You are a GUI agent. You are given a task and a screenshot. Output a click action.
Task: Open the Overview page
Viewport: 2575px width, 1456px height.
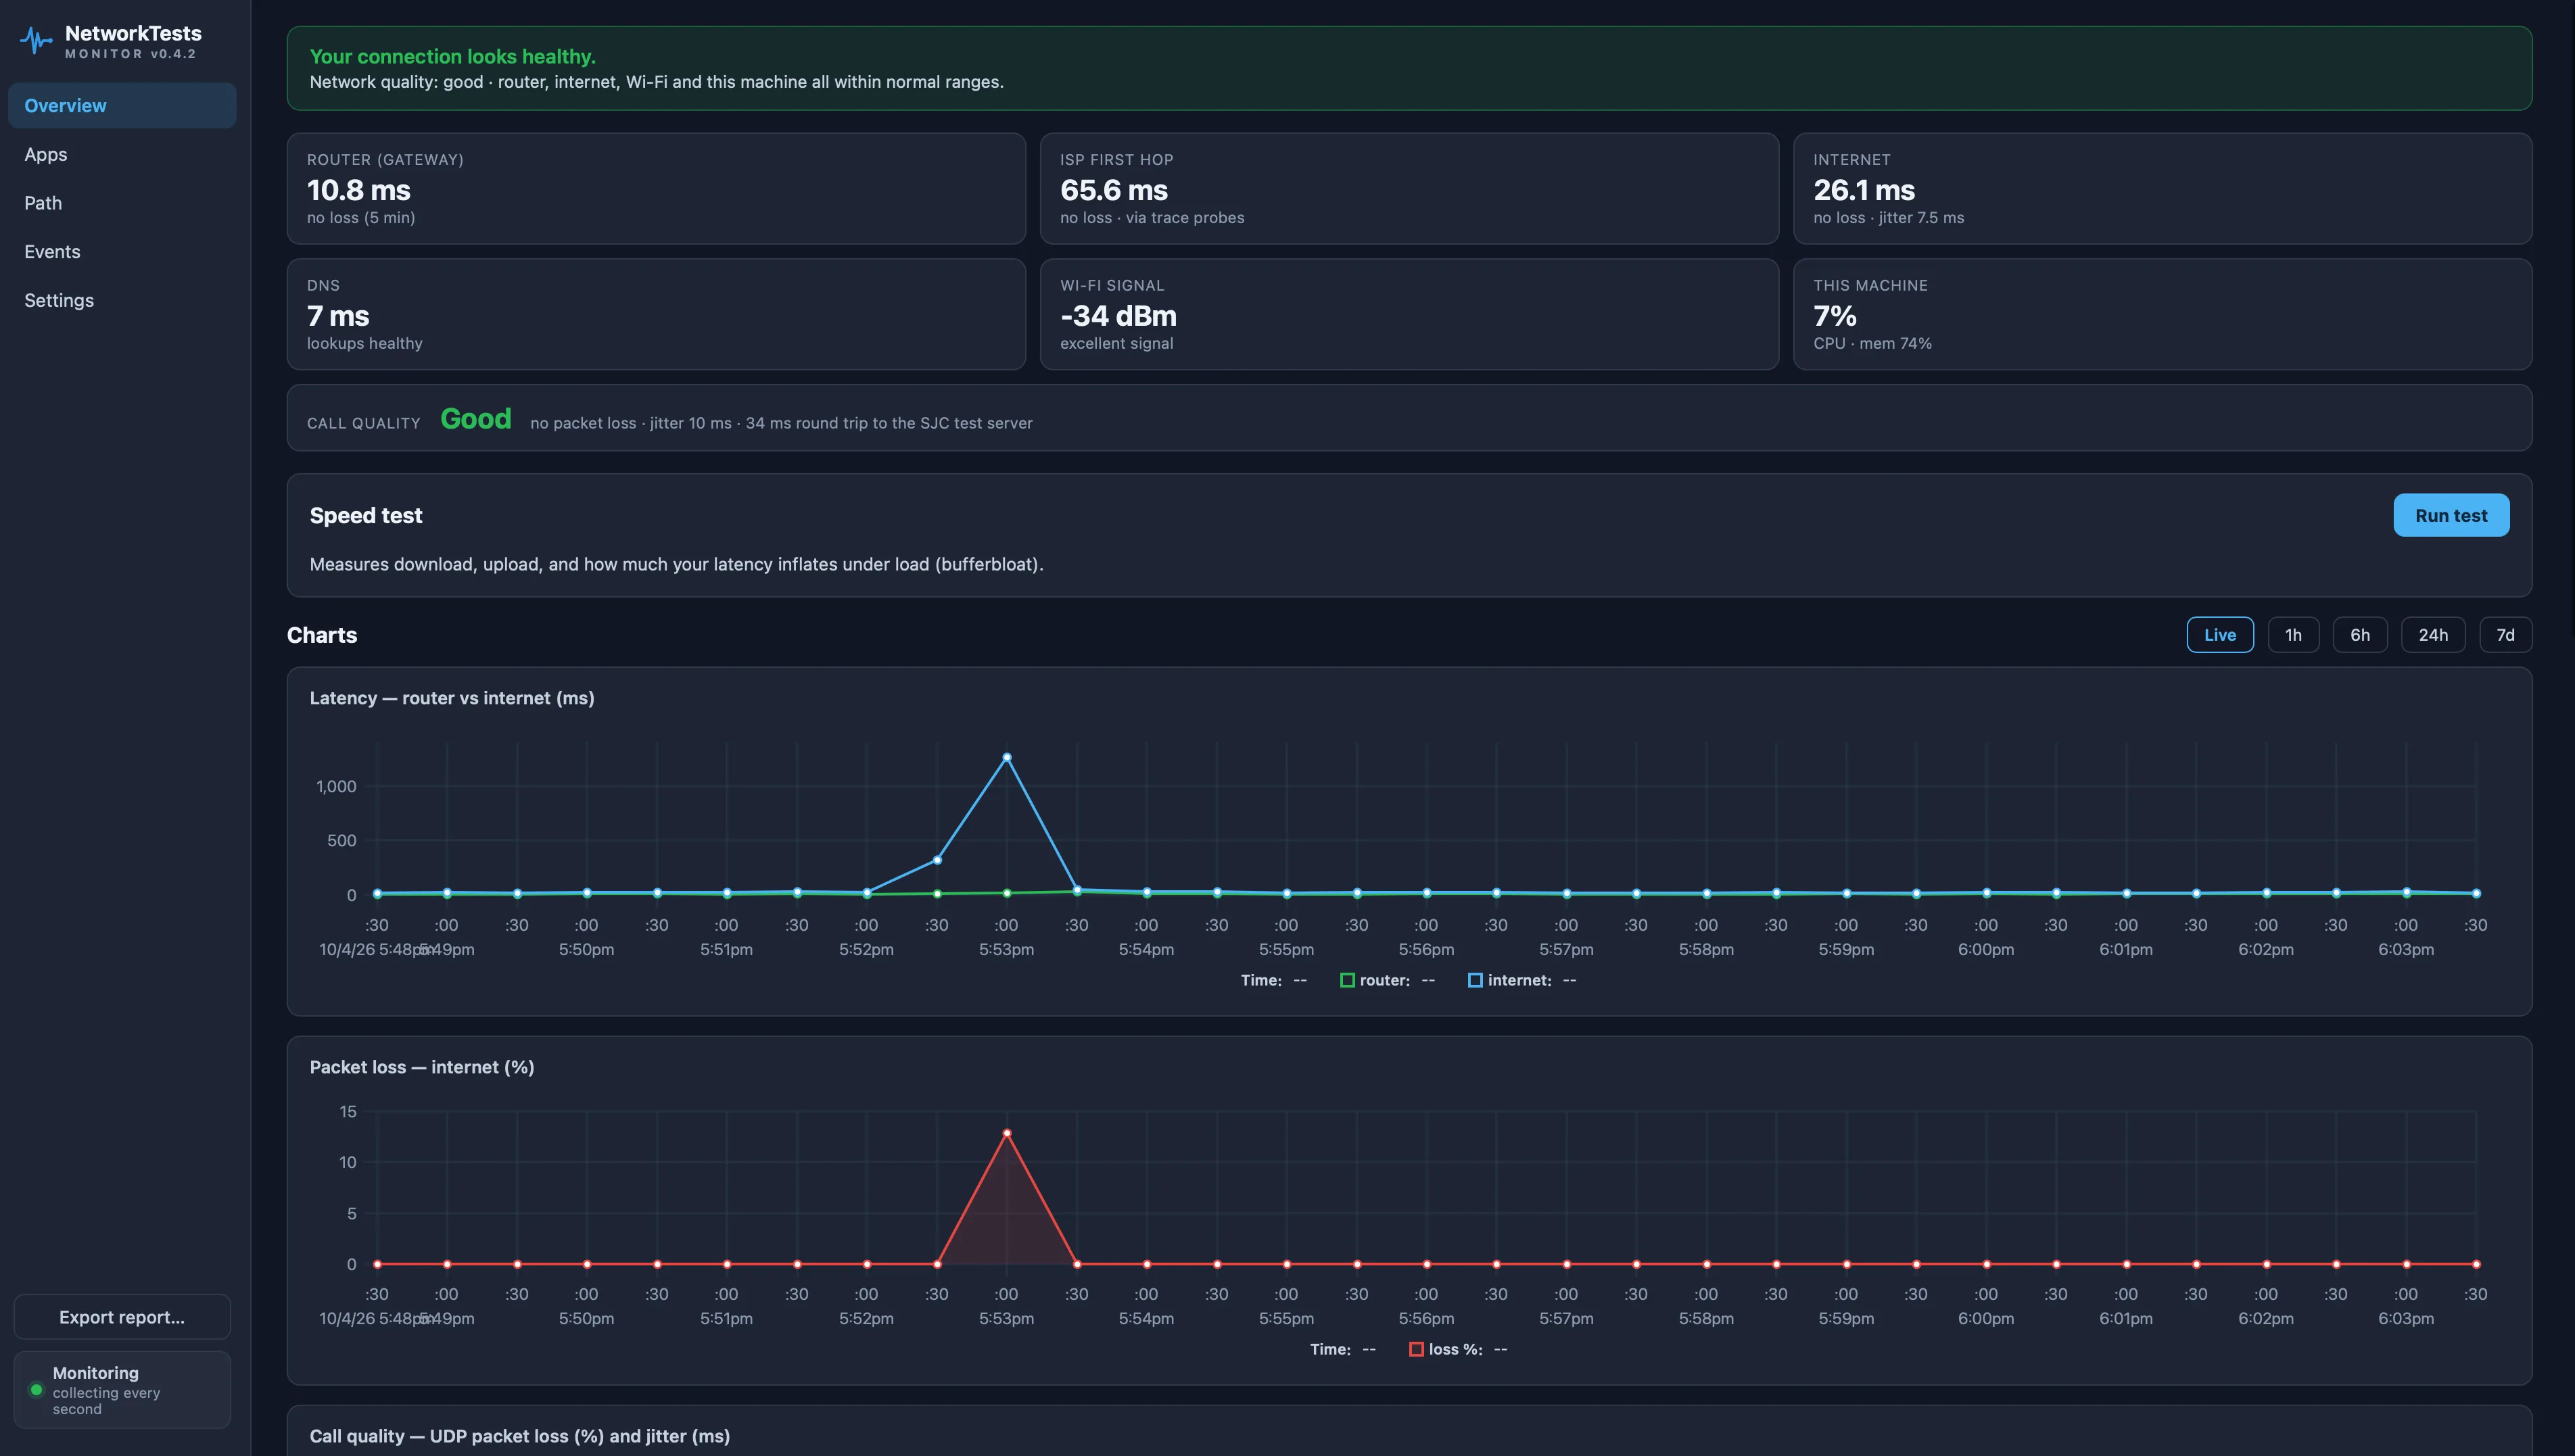[122, 106]
